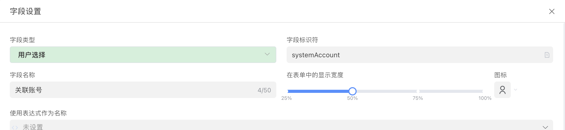Click the 使用表达式作为名称 label
Screen dimensions: 565x130
tap(38, 113)
